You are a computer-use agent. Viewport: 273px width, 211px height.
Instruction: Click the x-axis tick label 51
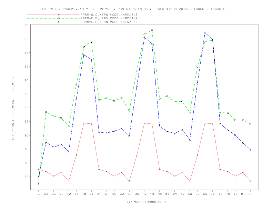167,194
